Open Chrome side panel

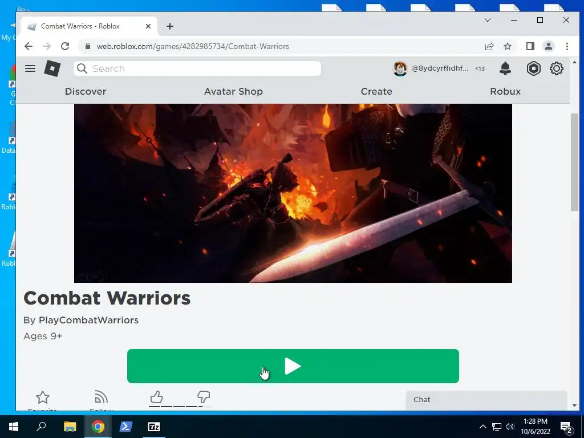tap(530, 46)
